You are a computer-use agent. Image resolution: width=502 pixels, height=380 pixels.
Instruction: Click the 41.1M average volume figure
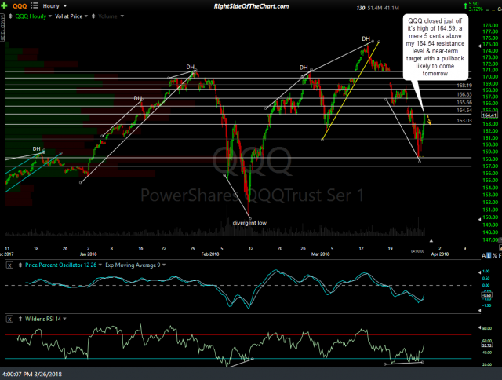tap(391, 8)
